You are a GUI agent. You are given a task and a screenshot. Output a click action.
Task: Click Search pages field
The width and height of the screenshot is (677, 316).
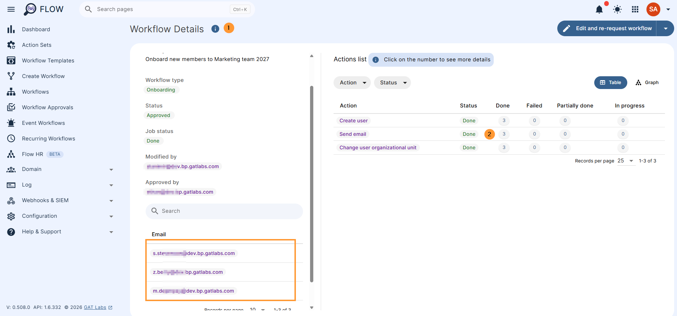tap(167, 9)
